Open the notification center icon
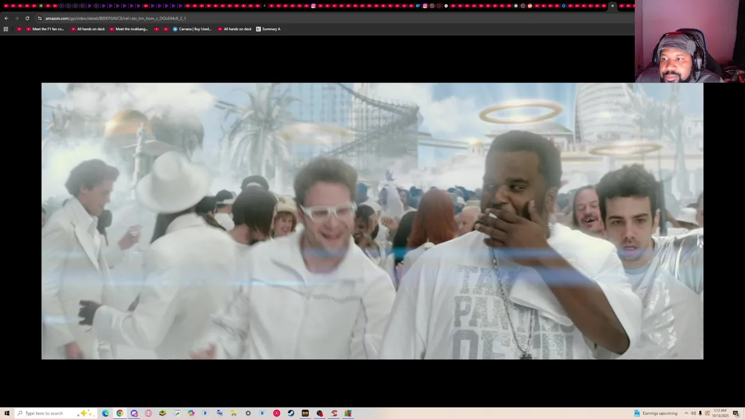 coord(736,414)
